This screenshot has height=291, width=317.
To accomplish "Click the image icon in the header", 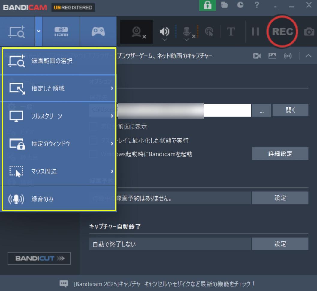I will pyautogui.click(x=272, y=56).
